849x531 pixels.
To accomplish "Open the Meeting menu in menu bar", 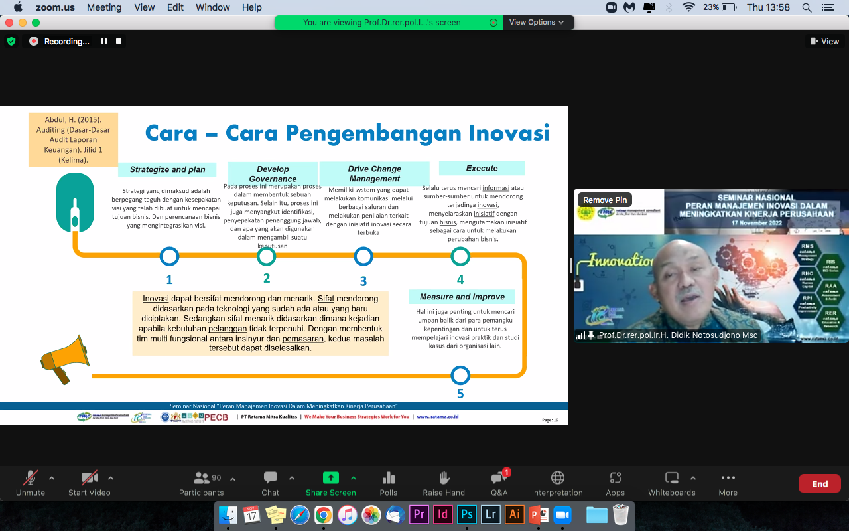I will point(104,7).
